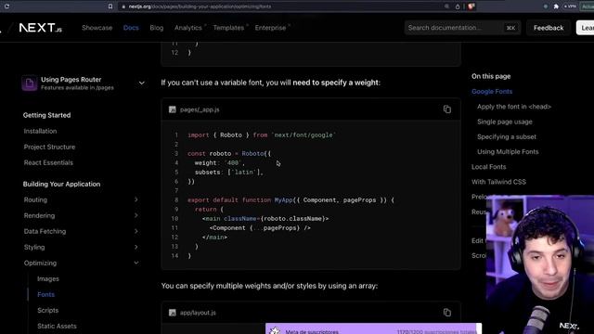Bookmark this page with the bookmark icon
594x334 pixels.
point(110,6)
